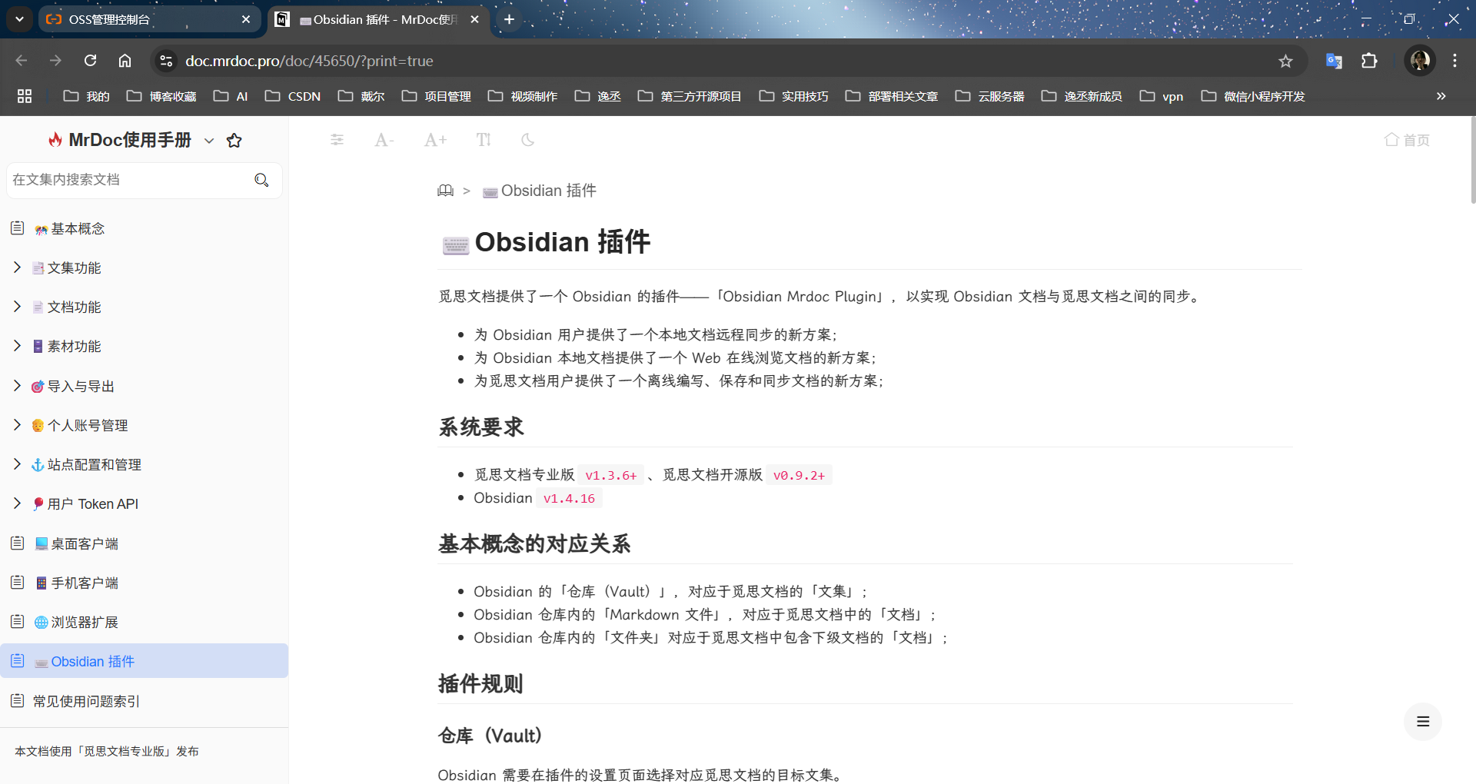Select the Obsidian 插件 sidebar item
This screenshot has height=784, width=1476.
coord(144,661)
